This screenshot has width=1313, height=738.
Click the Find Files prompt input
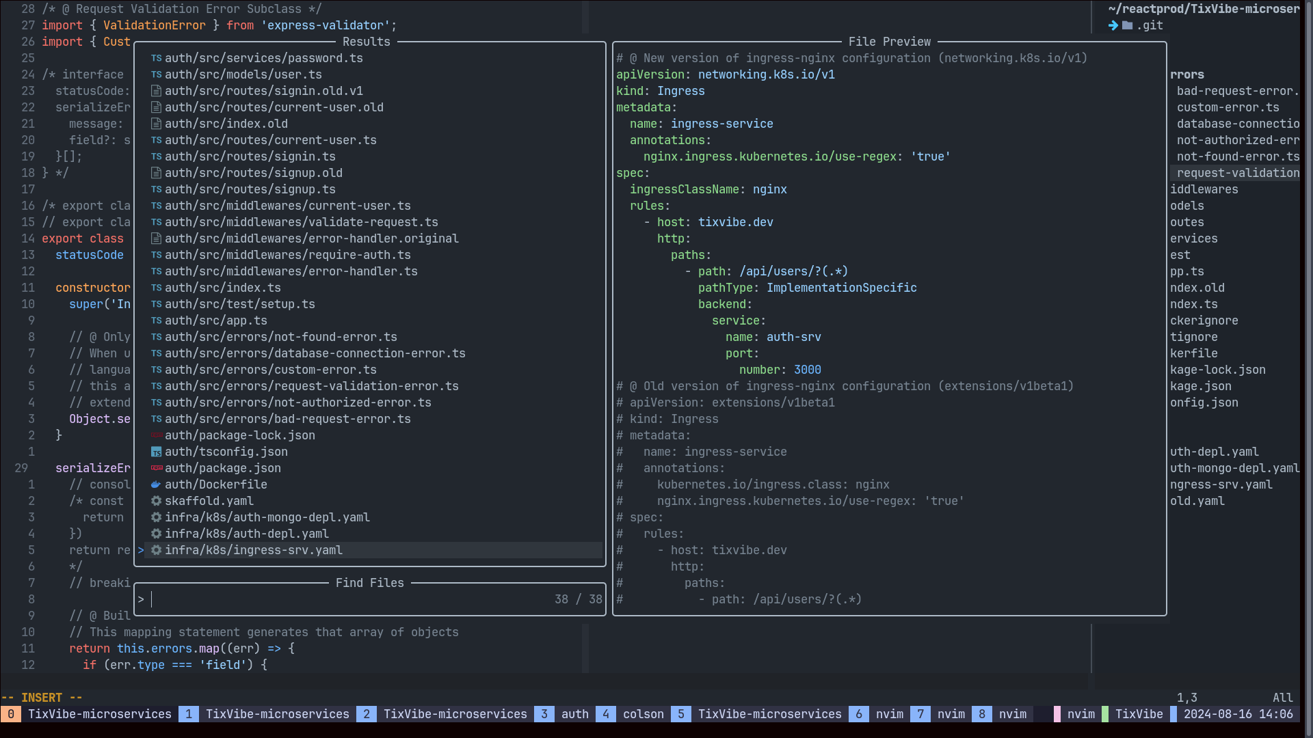pyautogui.click(x=342, y=599)
